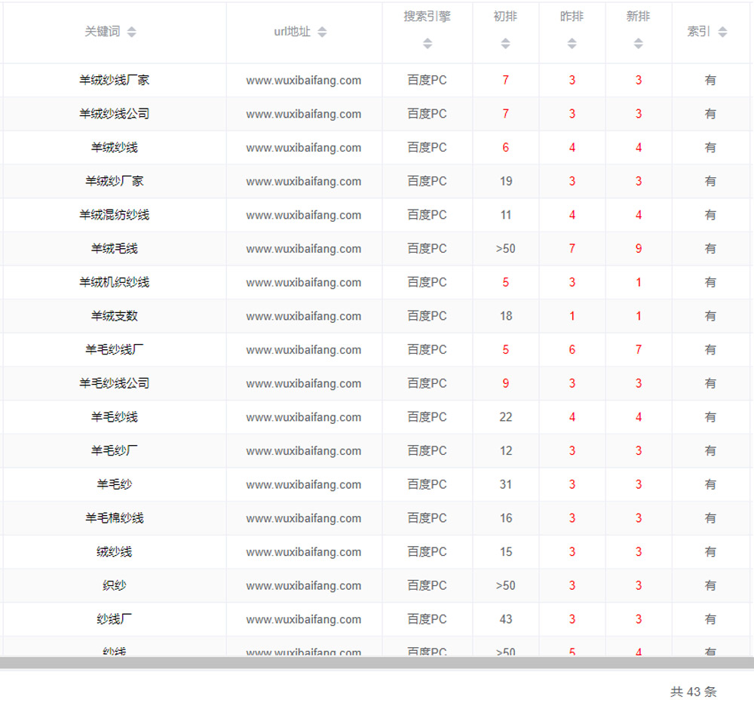The width and height of the screenshot is (754, 712).
Task: Click the 索引 column sort arrows
Action: tap(722, 32)
